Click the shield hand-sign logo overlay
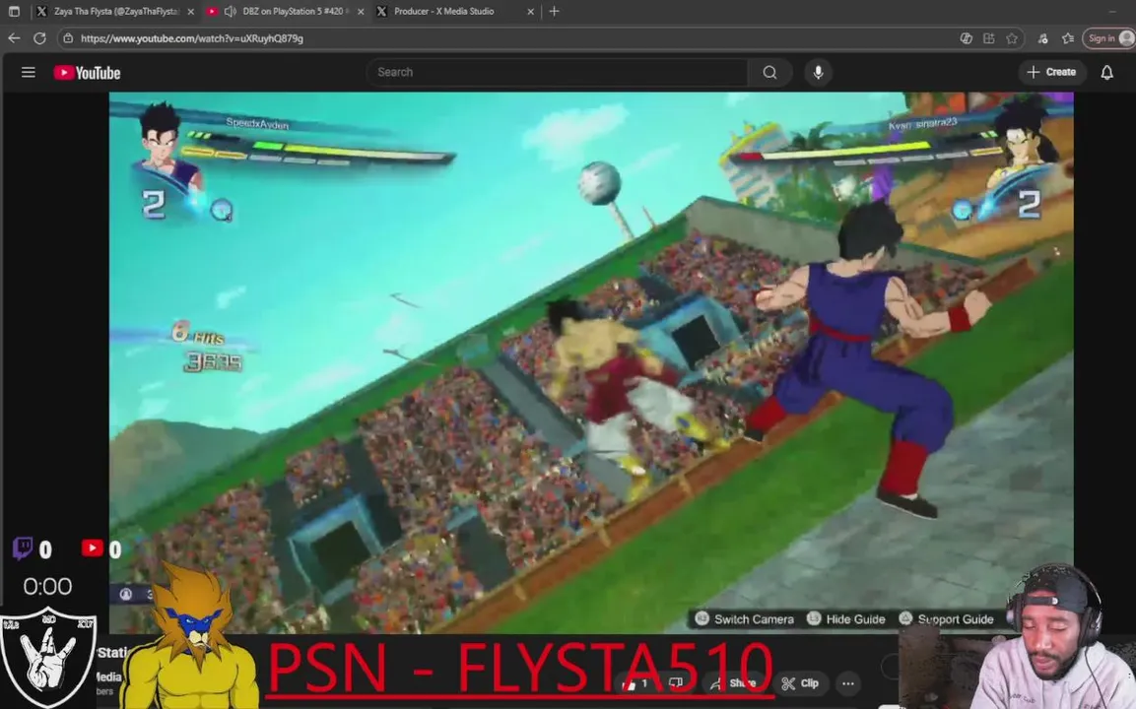This screenshot has height=709, width=1136. (x=48, y=659)
